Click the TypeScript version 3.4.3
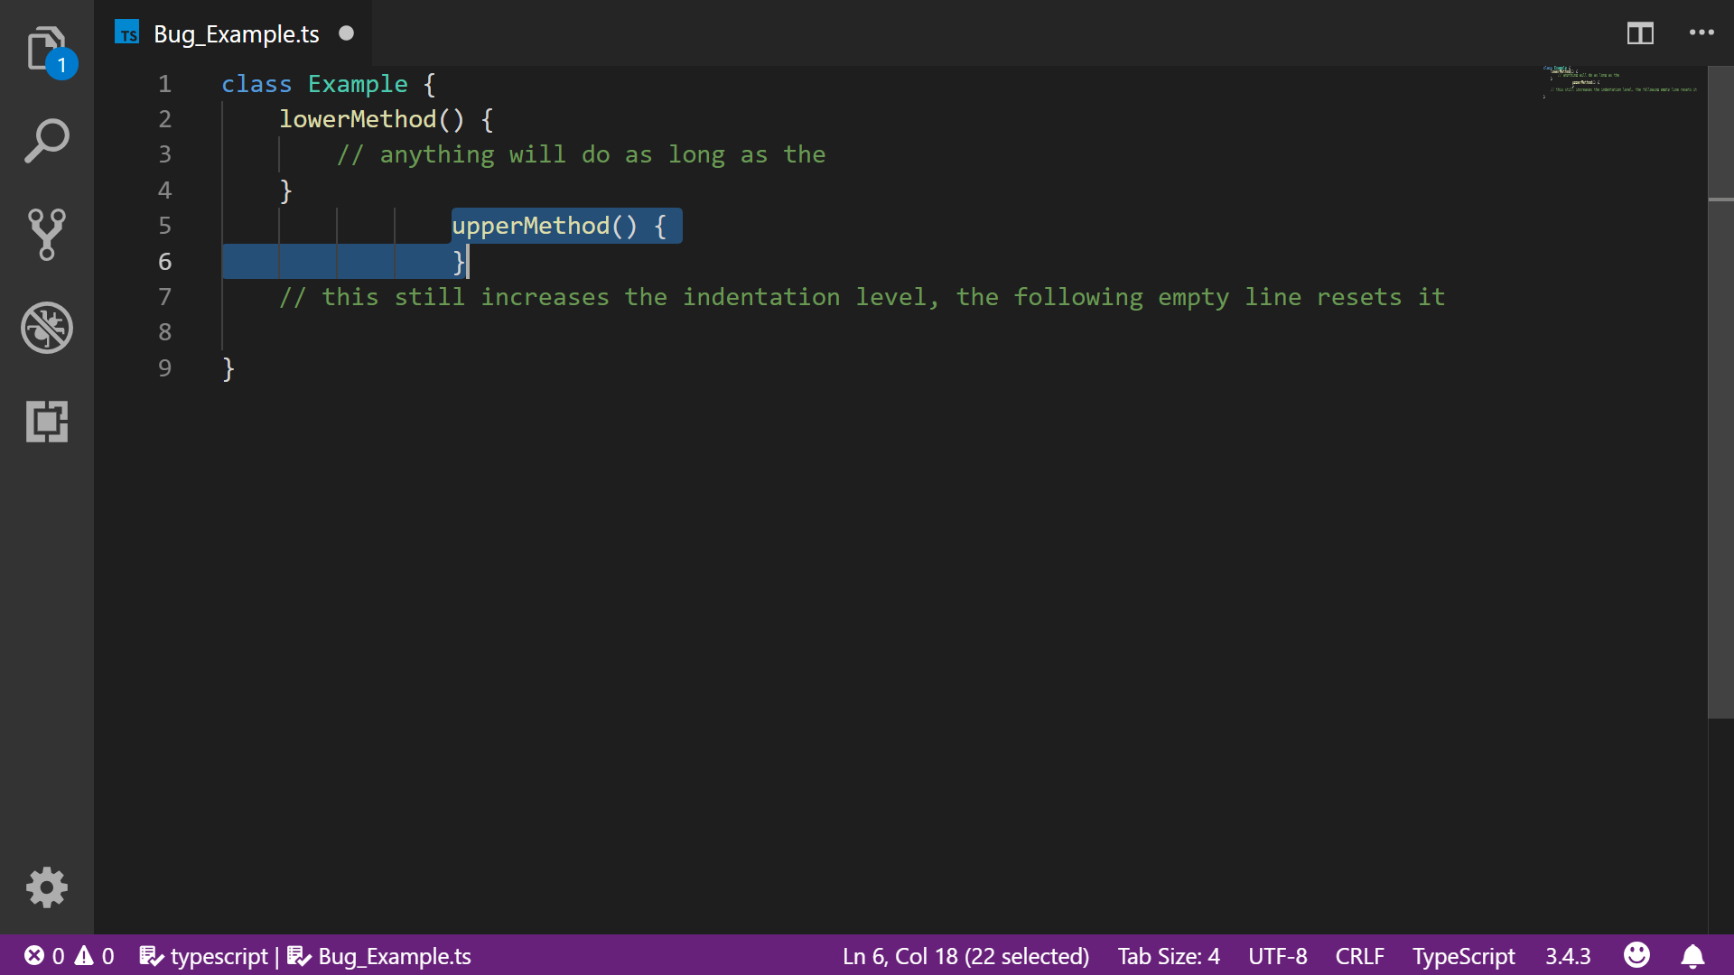1734x975 pixels. pyautogui.click(x=1567, y=956)
